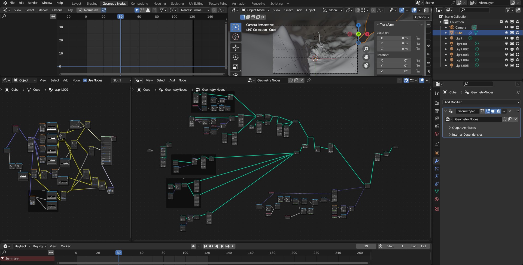Hide Camera in viewport via eye icon
This screenshot has height=265, width=523.
tap(506, 27)
